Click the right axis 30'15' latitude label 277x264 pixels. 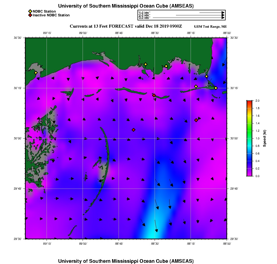click(x=234, y=88)
